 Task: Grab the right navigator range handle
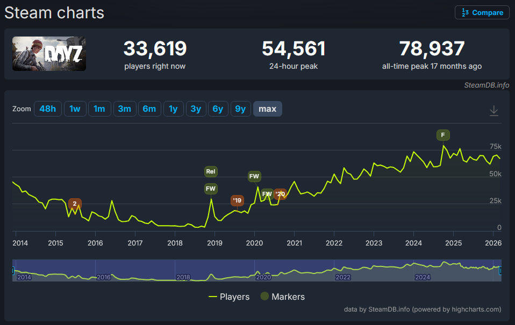tap(500, 271)
